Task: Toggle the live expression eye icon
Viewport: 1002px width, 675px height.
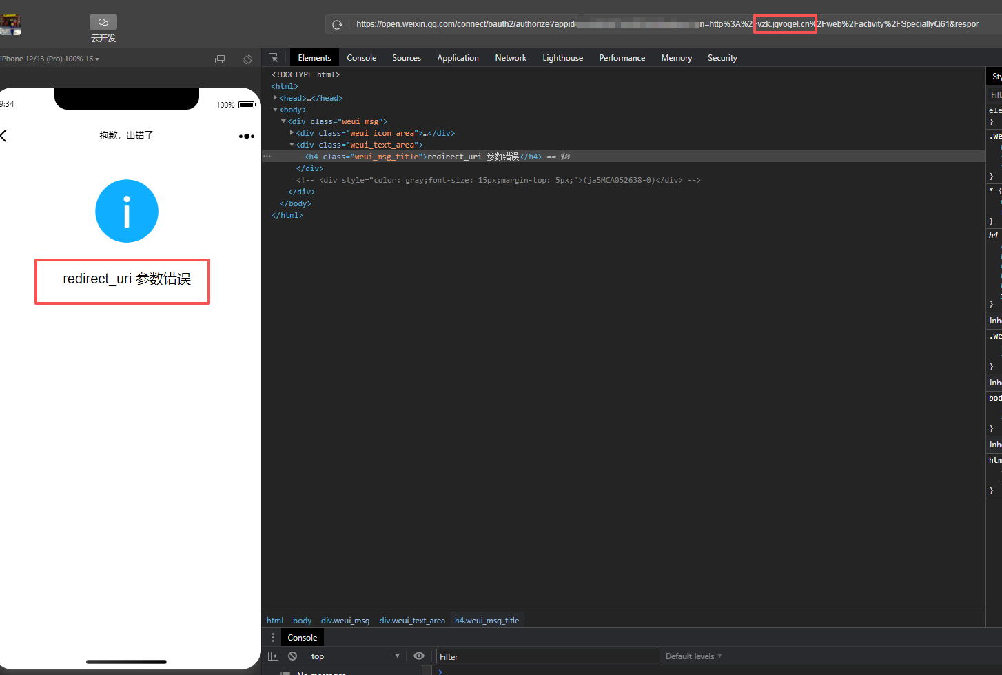Action: coord(419,656)
